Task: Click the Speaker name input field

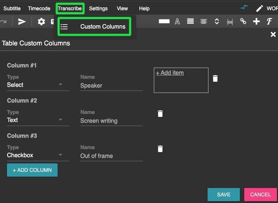Action: [111, 86]
